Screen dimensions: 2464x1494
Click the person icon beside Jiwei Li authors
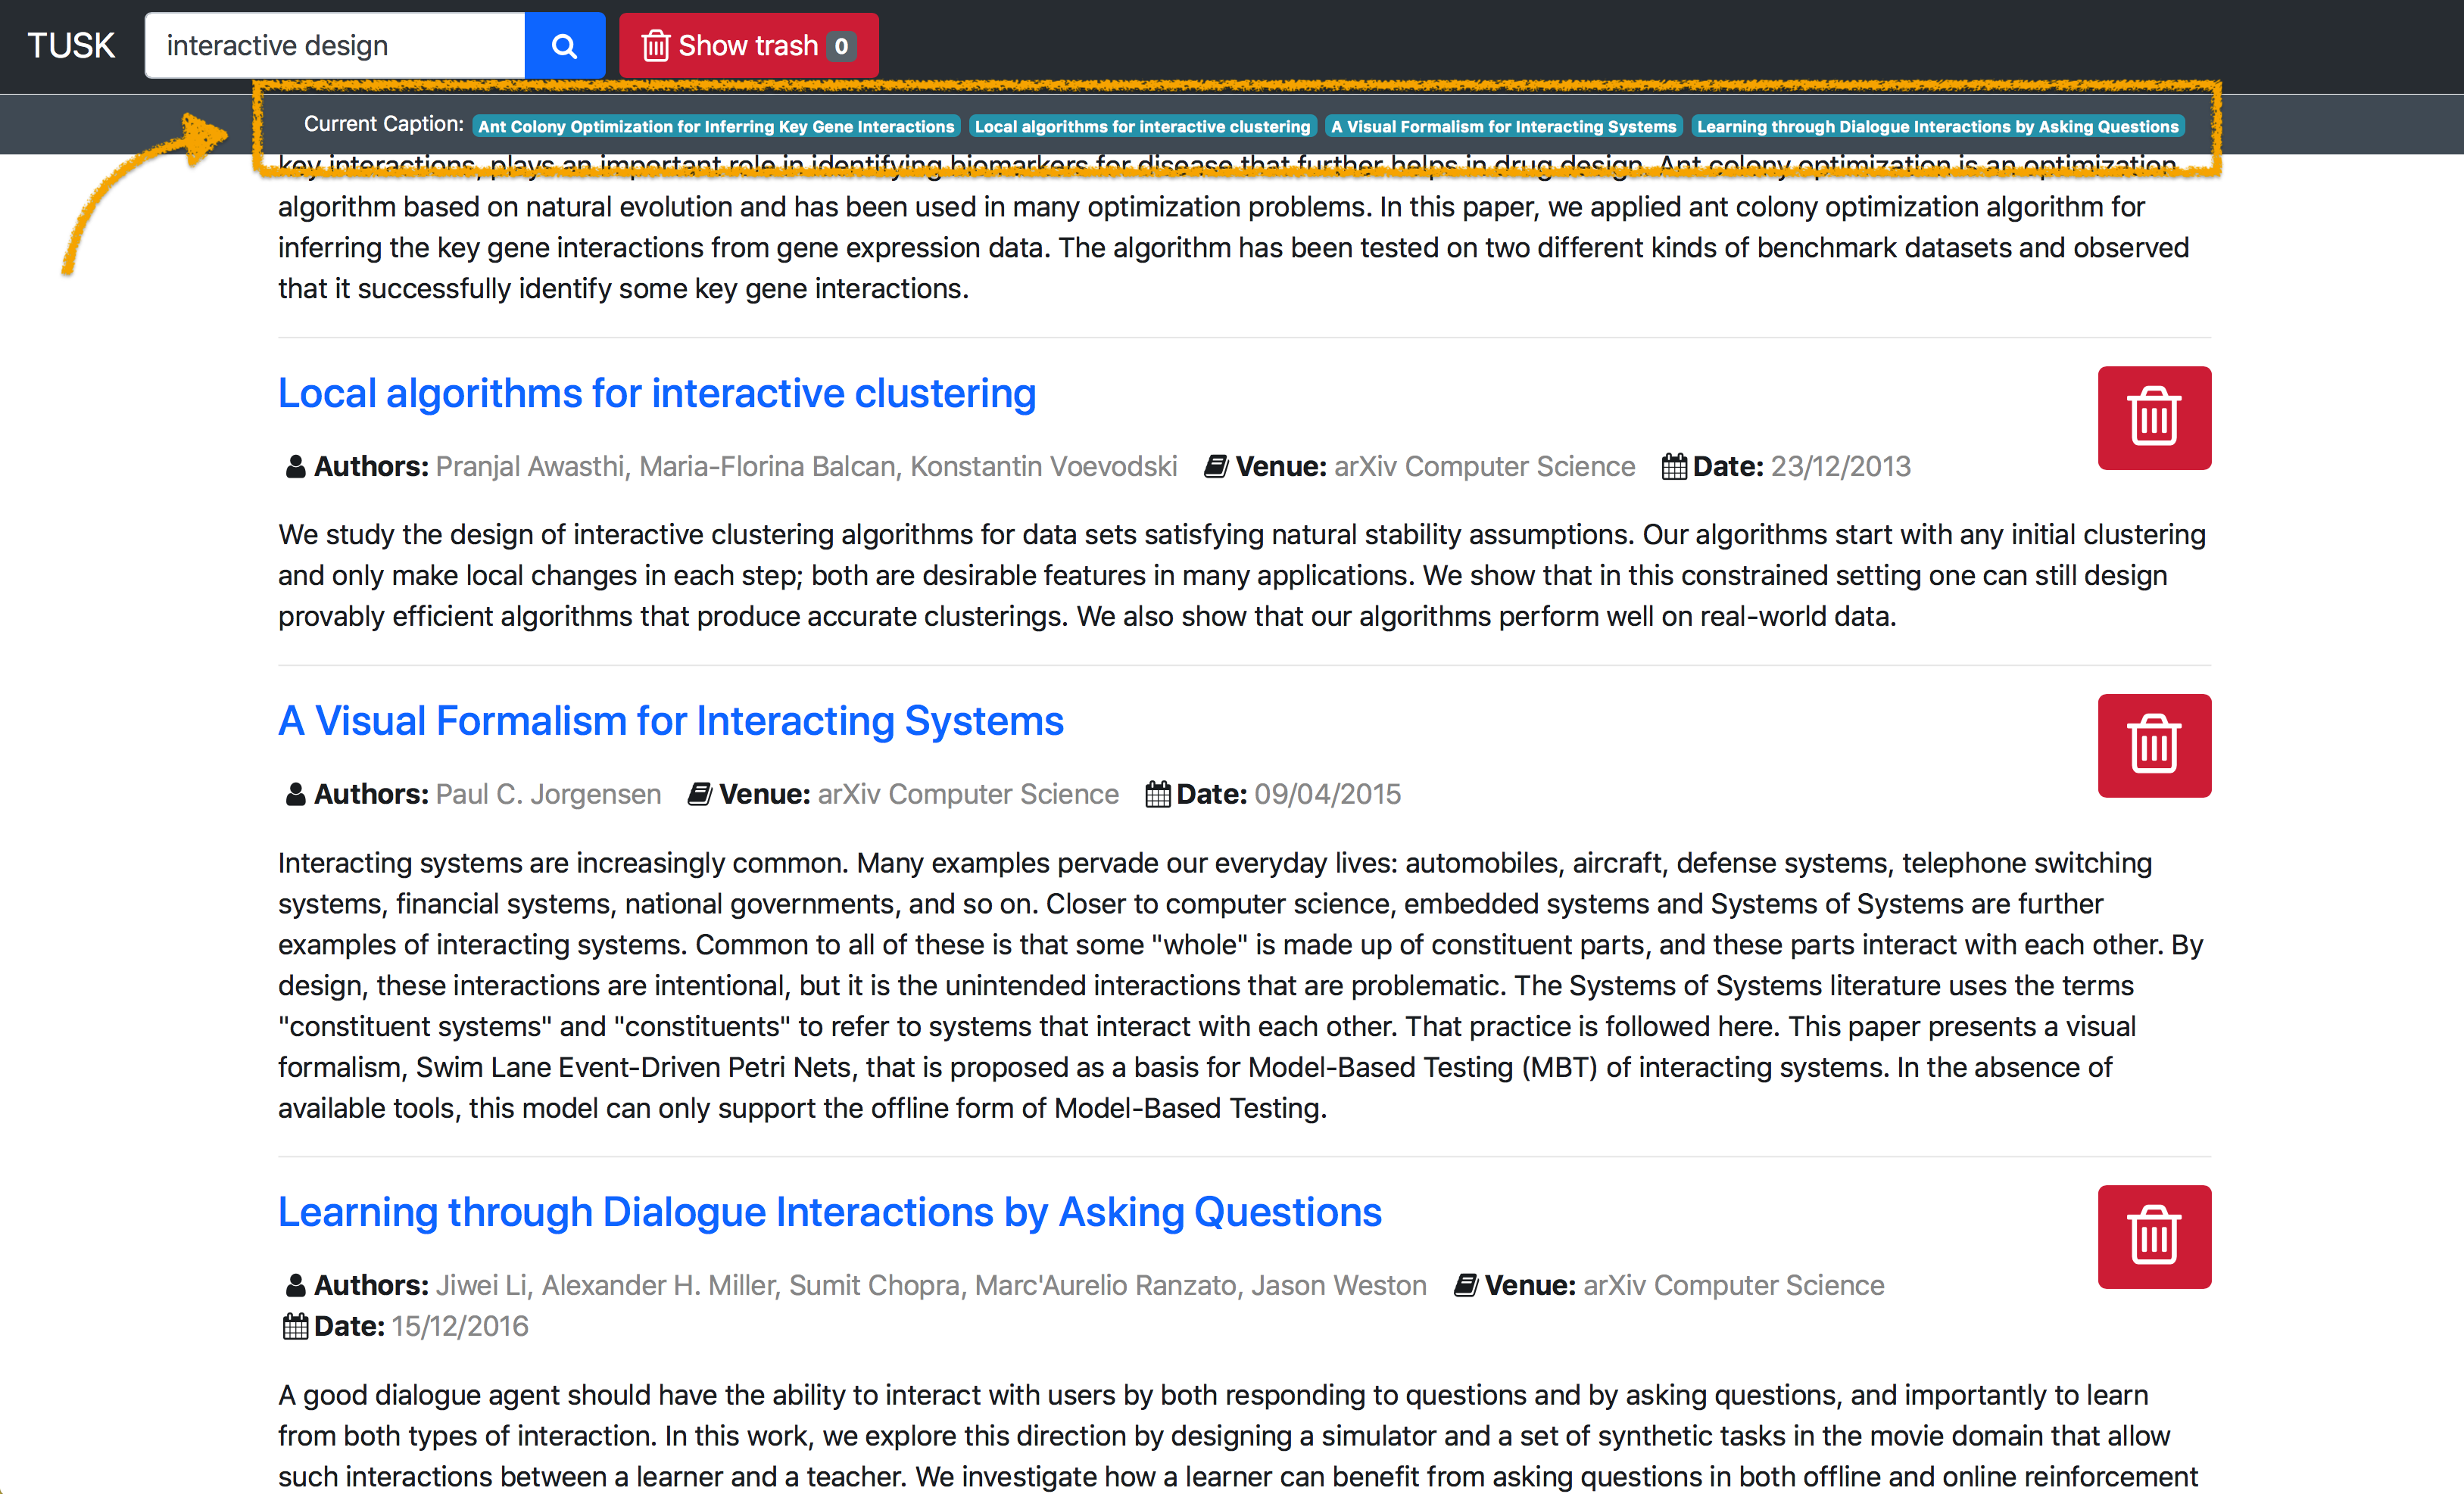(295, 1285)
